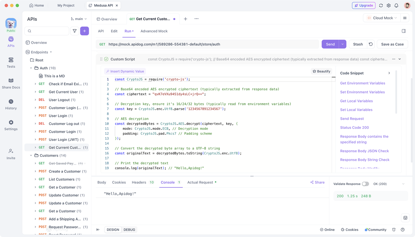
Task: Open Custom Script more options ellipsis
Action: click(394, 59)
